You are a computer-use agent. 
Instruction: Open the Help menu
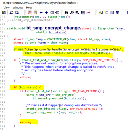coord(29,8)
